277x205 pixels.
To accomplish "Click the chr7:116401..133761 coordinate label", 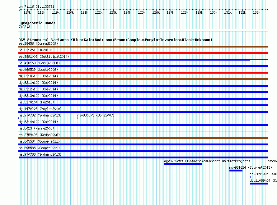I will (x=36, y=7).
